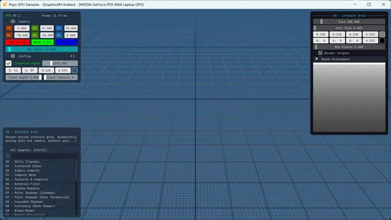Click the code brackets icon beside Configs
Image resolution: width=391 pixels, height=220 pixels.
[x=72, y=56]
